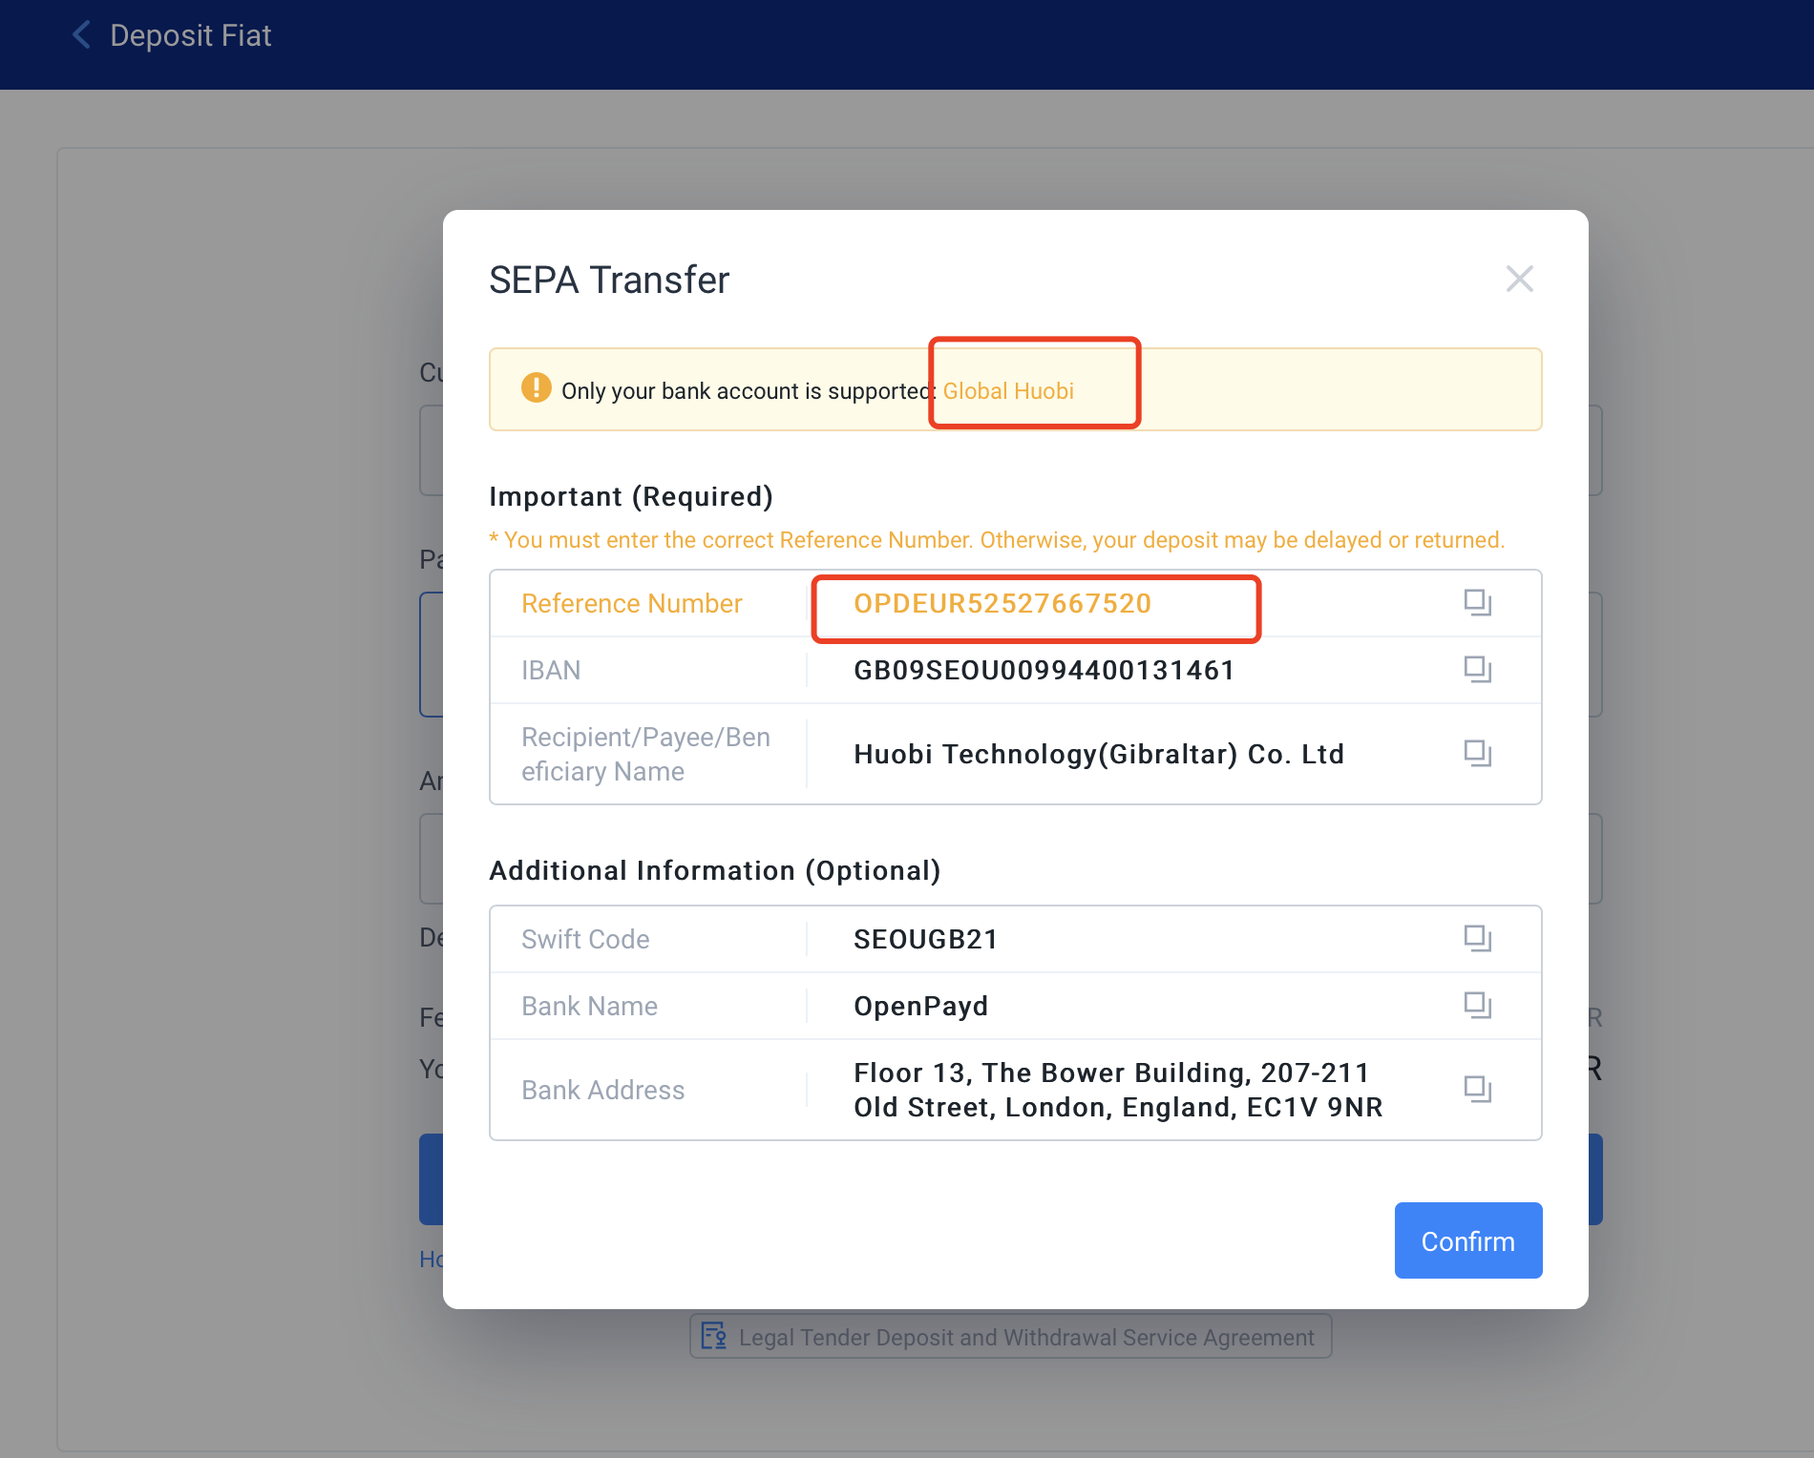1814x1458 pixels.
Task: Click the Important (Required) heading
Action: (x=631, y=496)
